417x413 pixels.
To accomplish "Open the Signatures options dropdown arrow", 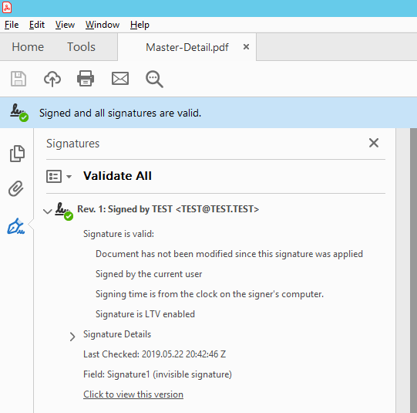I will 69,177.
